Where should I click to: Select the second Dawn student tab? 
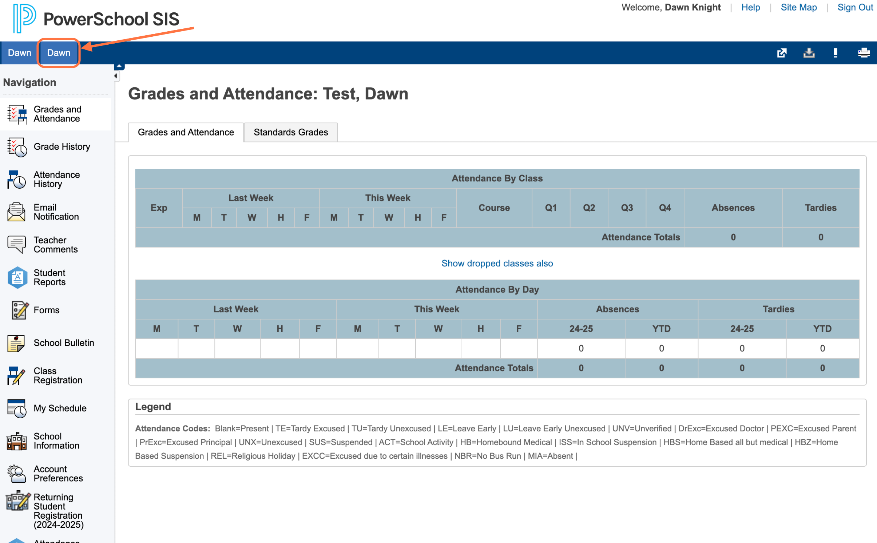(59, 53)
